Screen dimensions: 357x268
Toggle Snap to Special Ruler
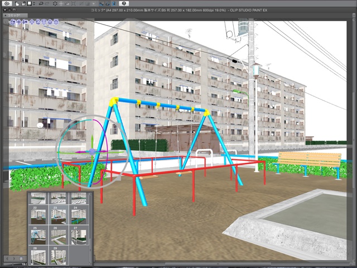coord(108,4)
